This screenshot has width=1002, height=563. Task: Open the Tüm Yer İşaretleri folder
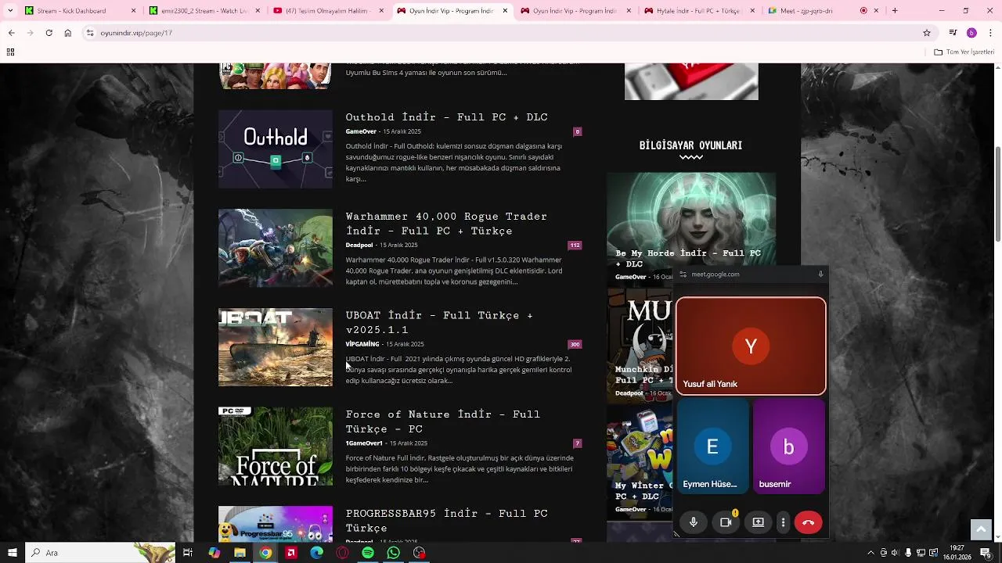coord(964,52)
